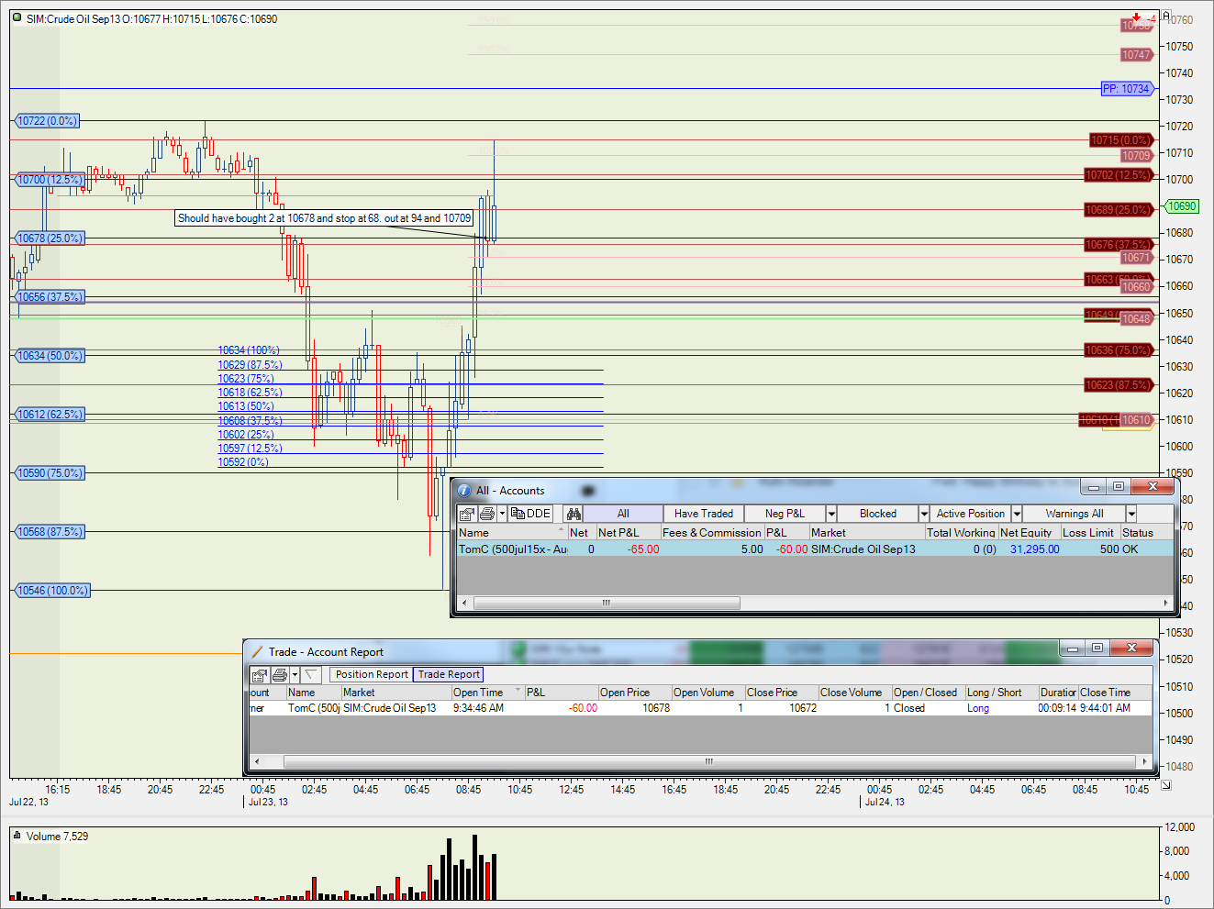
Task: Maximize the All - Accounts window
Action: pos(1118,486)
